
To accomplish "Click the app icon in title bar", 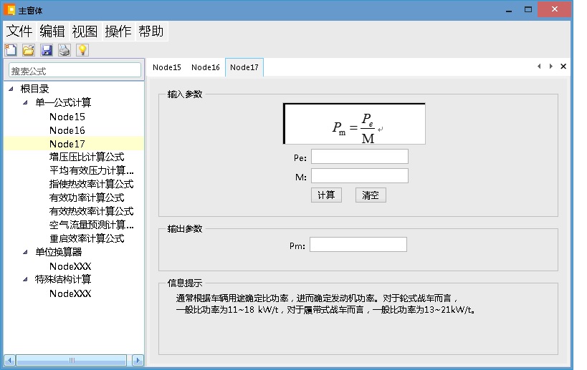I will tap(9, 10).
